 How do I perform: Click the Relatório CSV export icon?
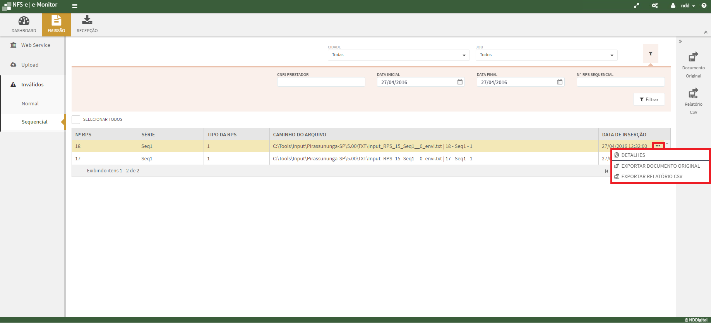click(x=693, y=93)
